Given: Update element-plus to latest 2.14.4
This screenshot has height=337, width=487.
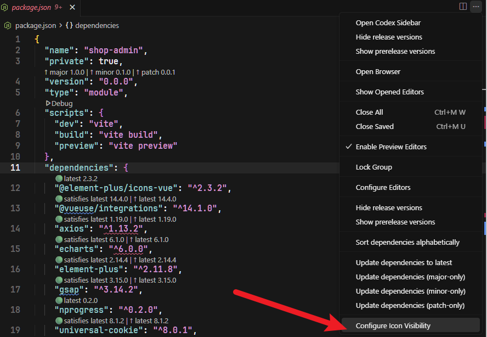Looking at the screenshot, I should point(155,260).
